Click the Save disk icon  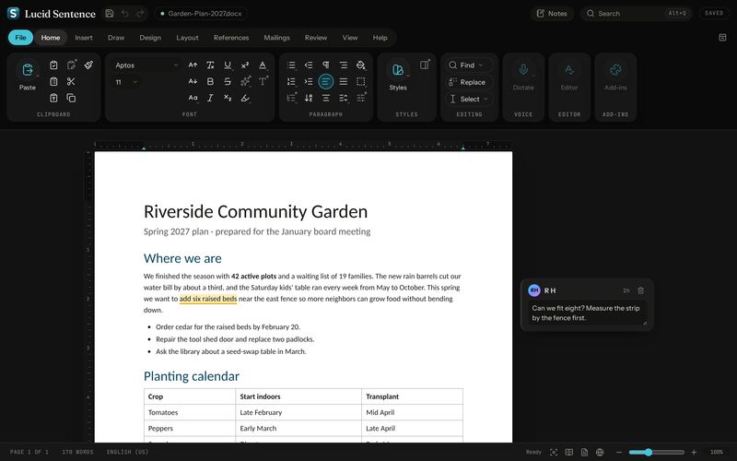(x=110, y=13)
